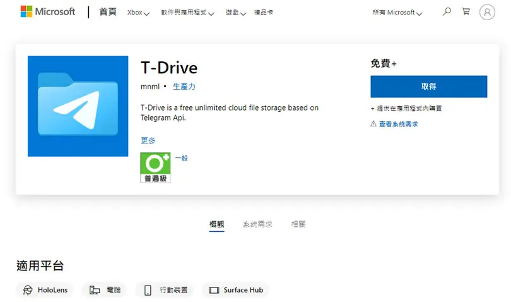Image resolution: width=511 pixels, height=302 pixels.
Task: Click the T-Drive app icon image
Action: click(78, 106)
